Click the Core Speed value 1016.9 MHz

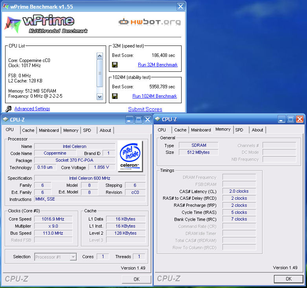pos(53,219)
